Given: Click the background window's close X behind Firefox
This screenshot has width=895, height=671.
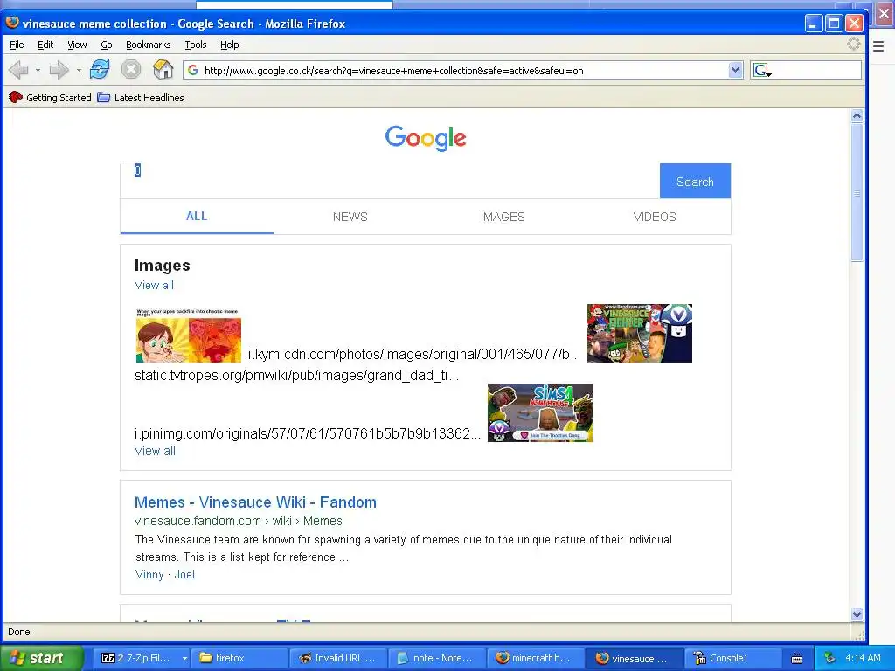Looking at the screenshot, I should tap(885, 14).
